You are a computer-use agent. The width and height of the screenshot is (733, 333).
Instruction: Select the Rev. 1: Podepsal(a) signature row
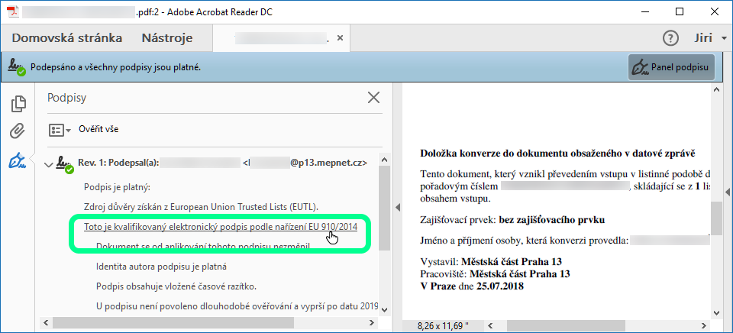pyautogui.click(x=222, y=163)
